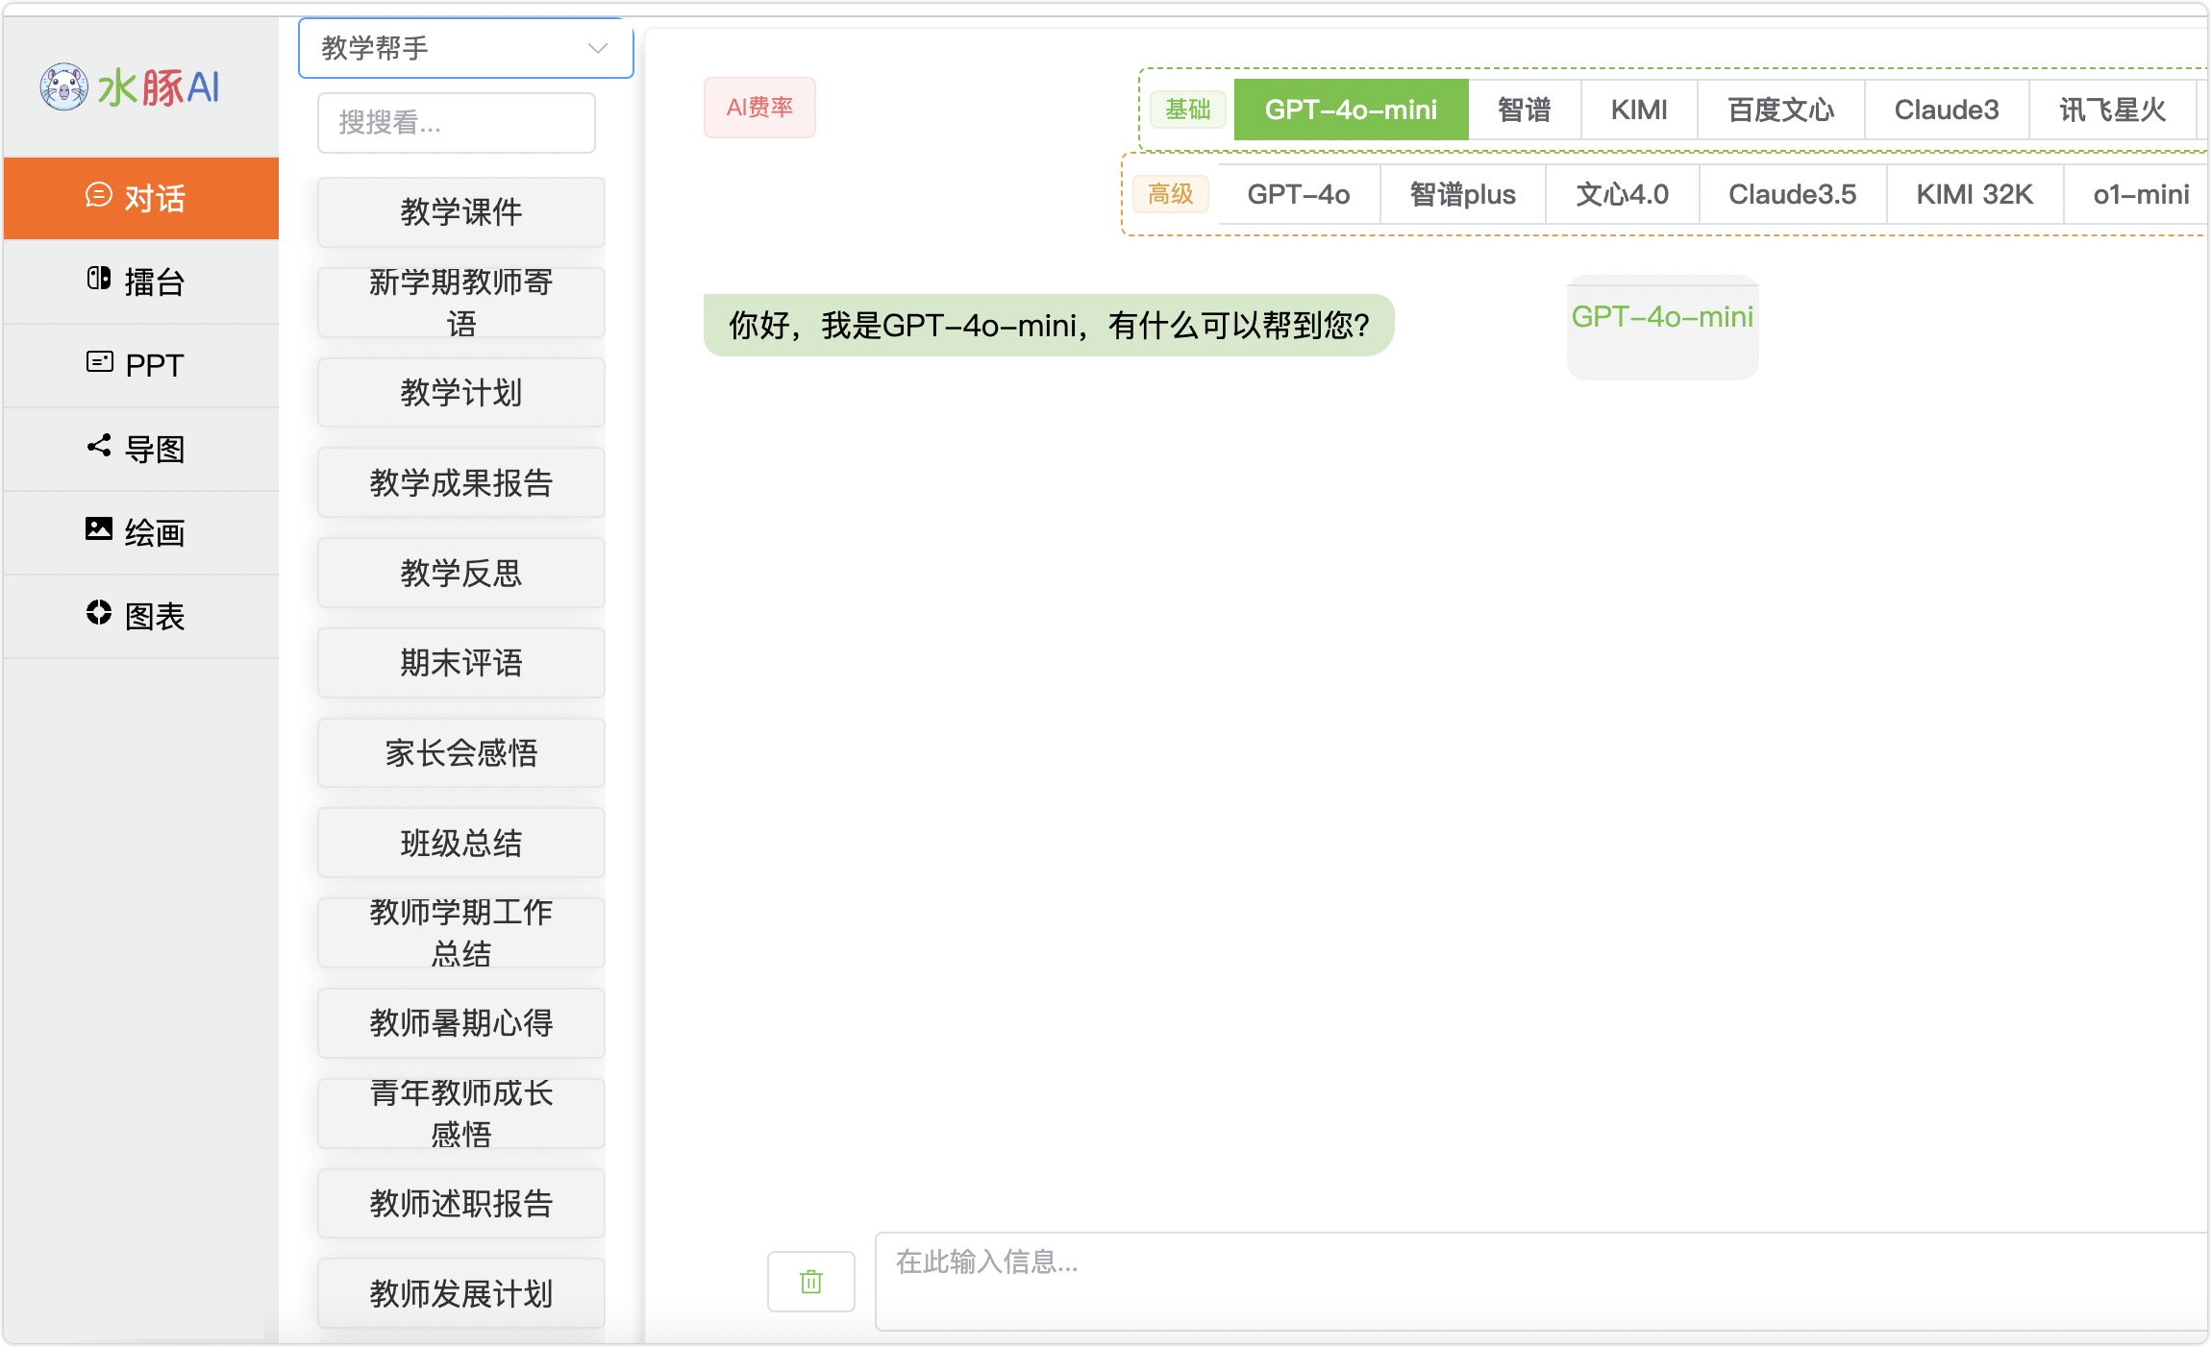Open the 期末评语 template

coord(460,663)
